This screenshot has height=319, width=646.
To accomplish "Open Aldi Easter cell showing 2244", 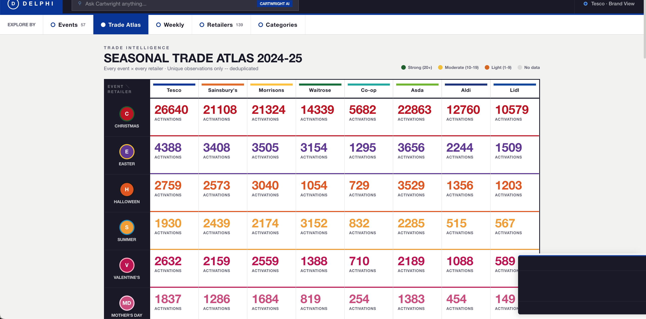I will [466, 155].
